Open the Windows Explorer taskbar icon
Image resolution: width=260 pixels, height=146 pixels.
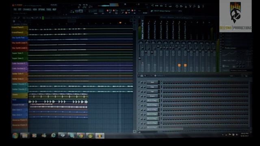click(24, 135)
